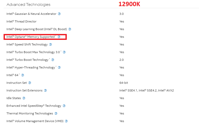Image resolution: width=199 pixels, height=129 pixels.
Task: Click help icon for Thermal Monitoring Technologies
Action: (56, 113)
